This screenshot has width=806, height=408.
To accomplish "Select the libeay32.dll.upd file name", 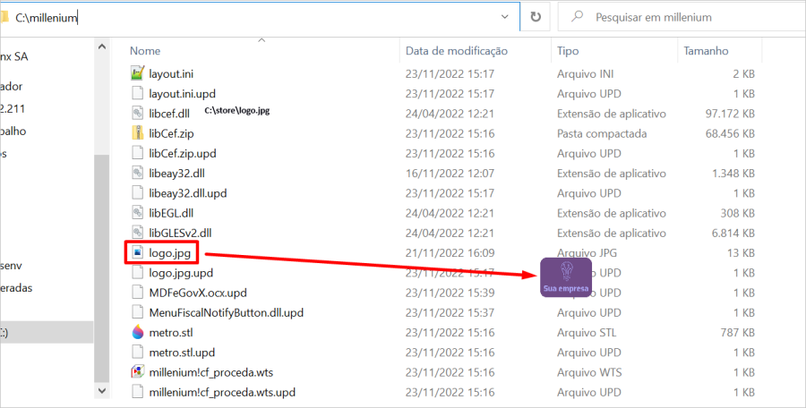I will tap(188, 193).
